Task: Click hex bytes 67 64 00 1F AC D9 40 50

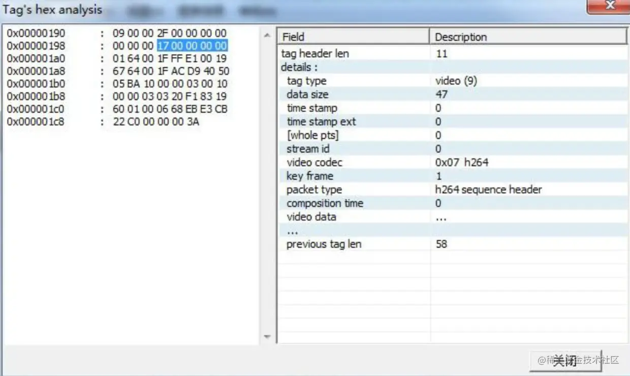Action: click(171, 72)
